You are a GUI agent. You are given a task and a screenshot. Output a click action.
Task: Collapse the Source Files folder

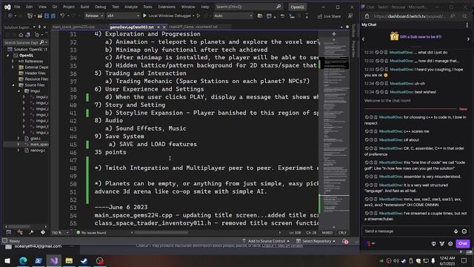pos(13,85)
